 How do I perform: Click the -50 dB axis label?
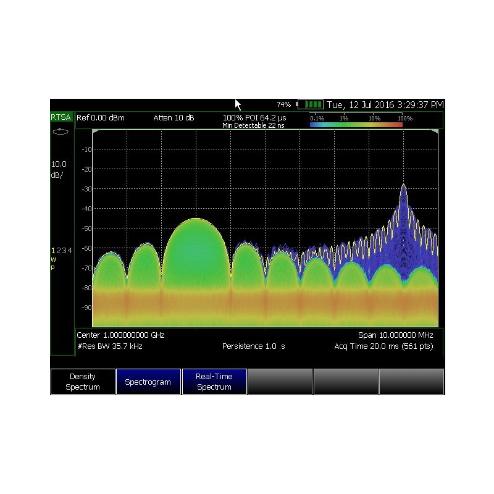pos(86,228)
